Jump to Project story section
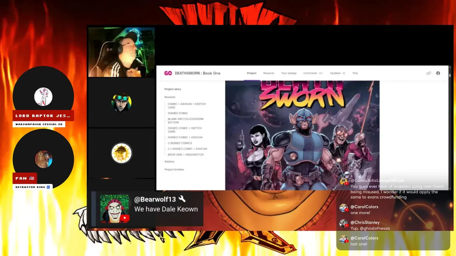The width and height of the screenshot is (456, 256). point(173,89)
